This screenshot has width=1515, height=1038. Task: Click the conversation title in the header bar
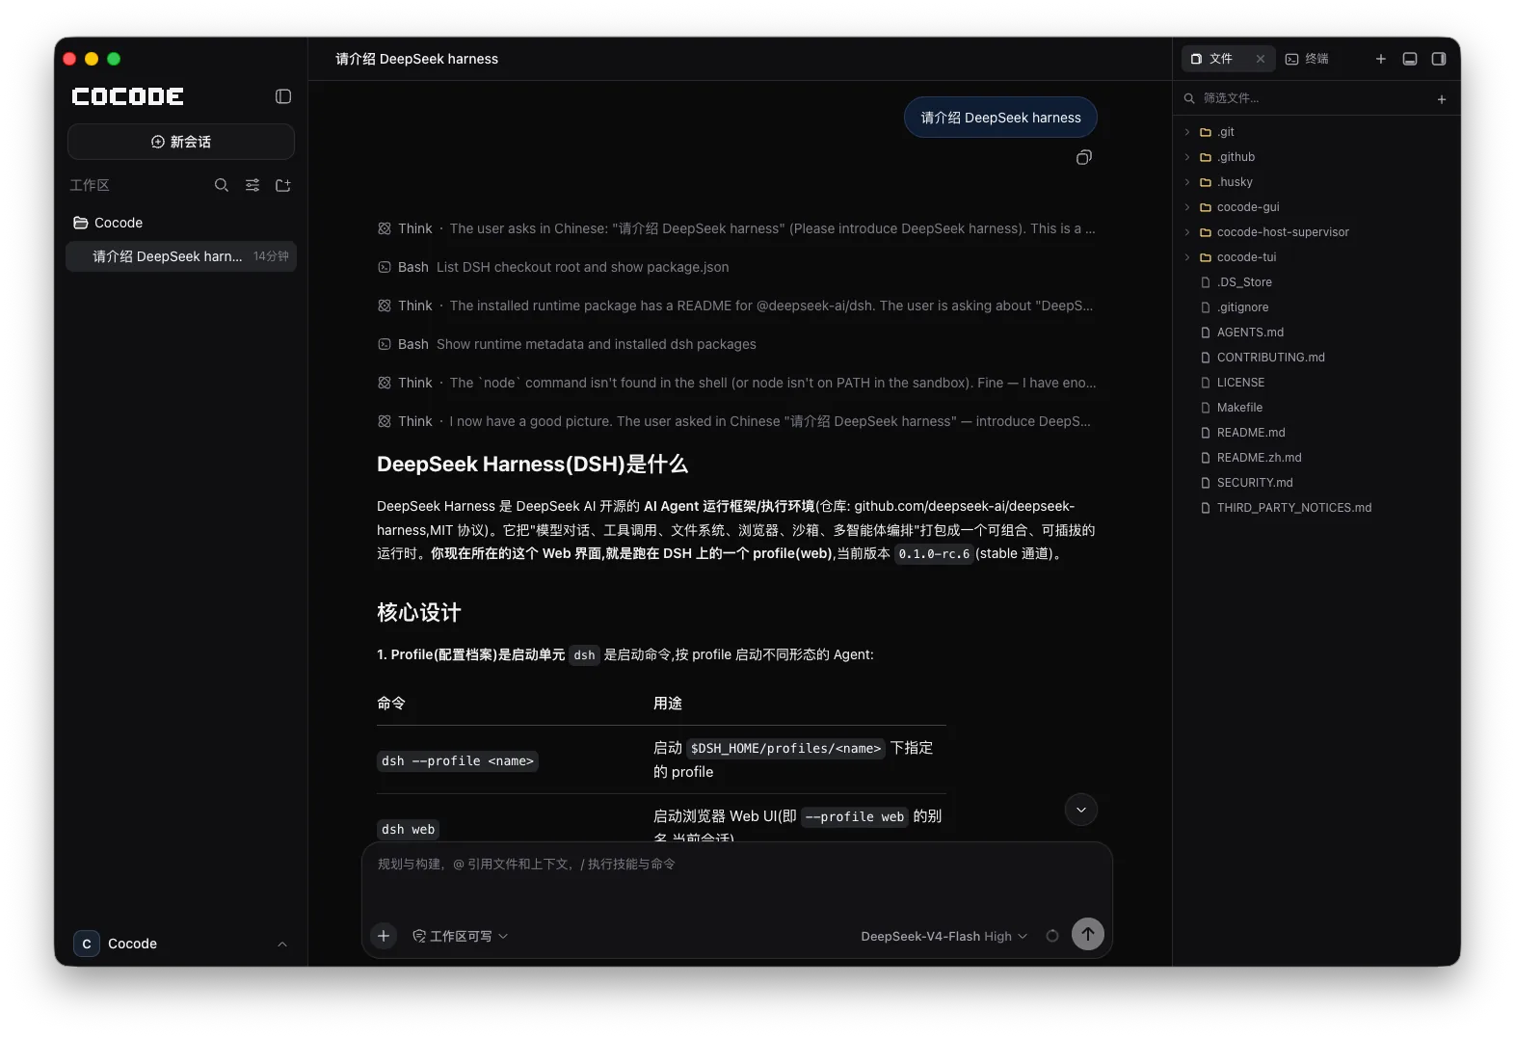pyautogui.click(x=417, y=59)
